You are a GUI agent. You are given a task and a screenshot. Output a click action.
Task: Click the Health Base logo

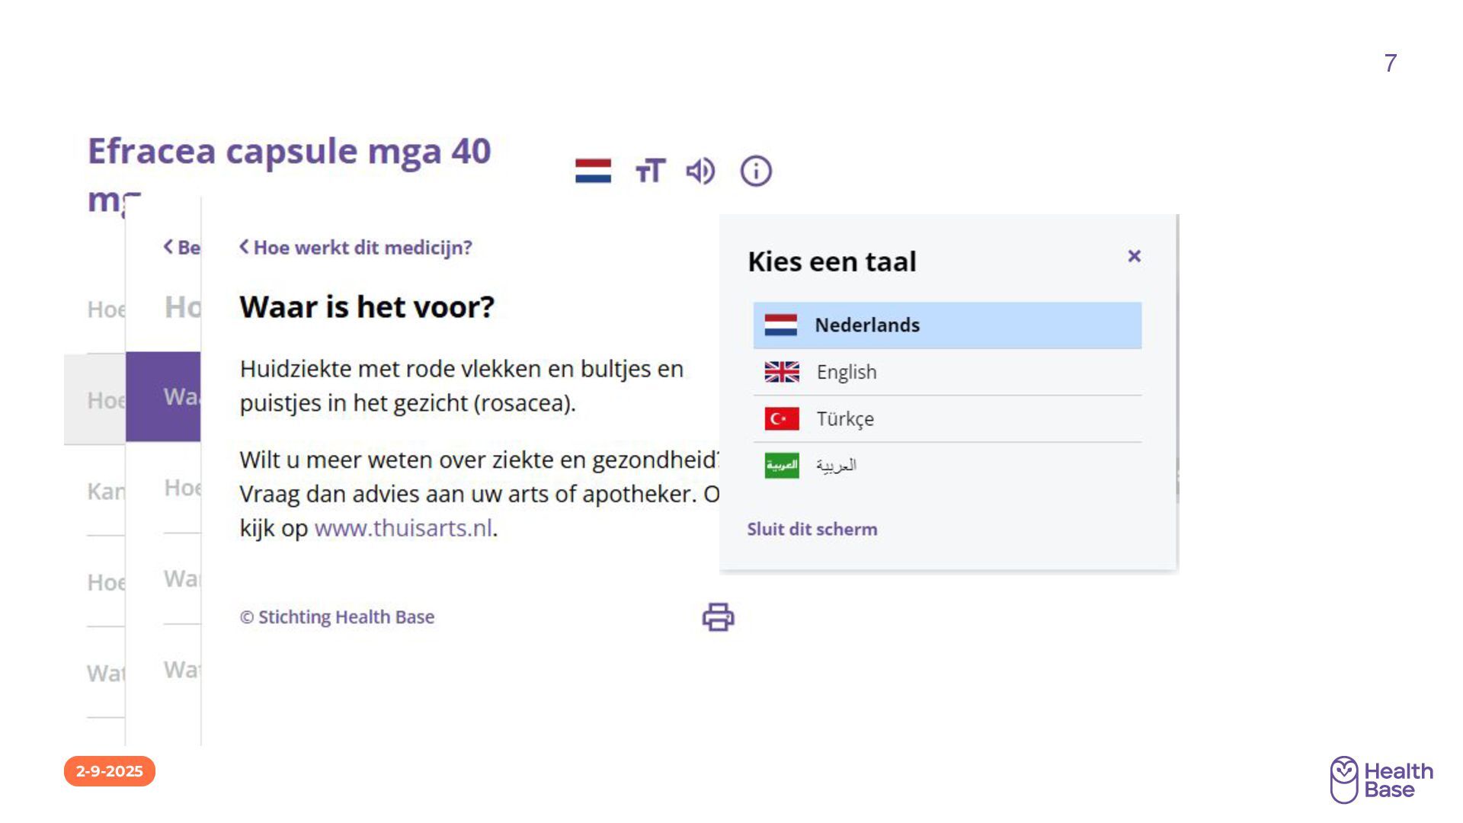pyautogui.click(x=1381, y=780)
